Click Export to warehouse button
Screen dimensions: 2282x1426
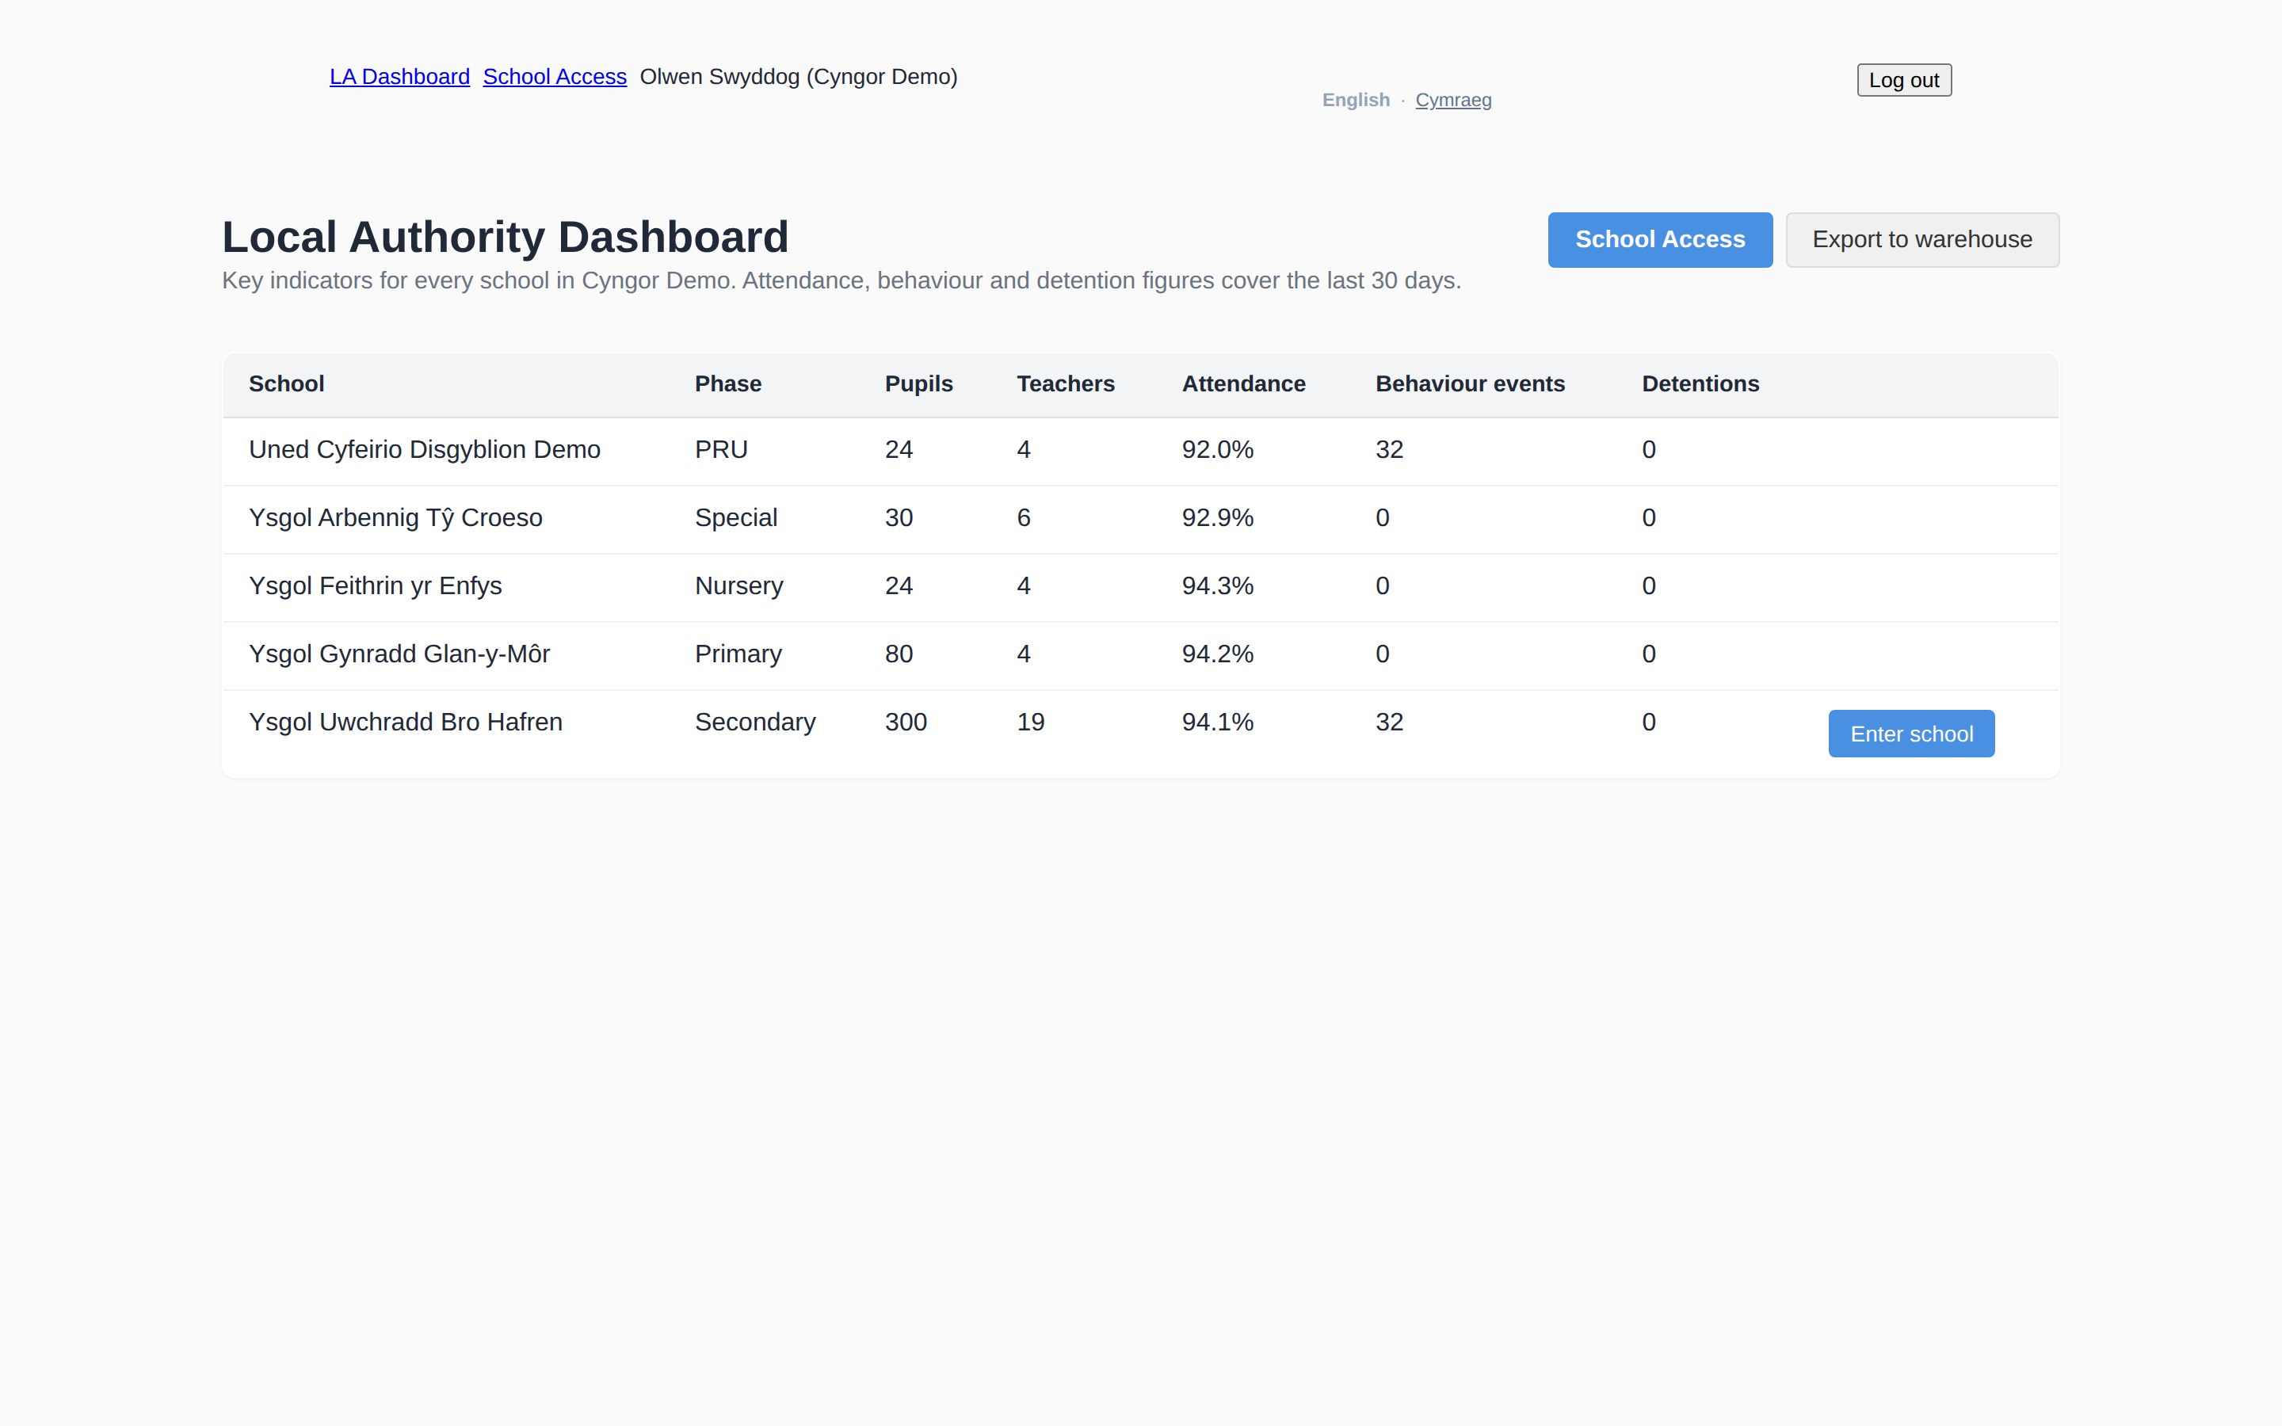pos(1921,239)
